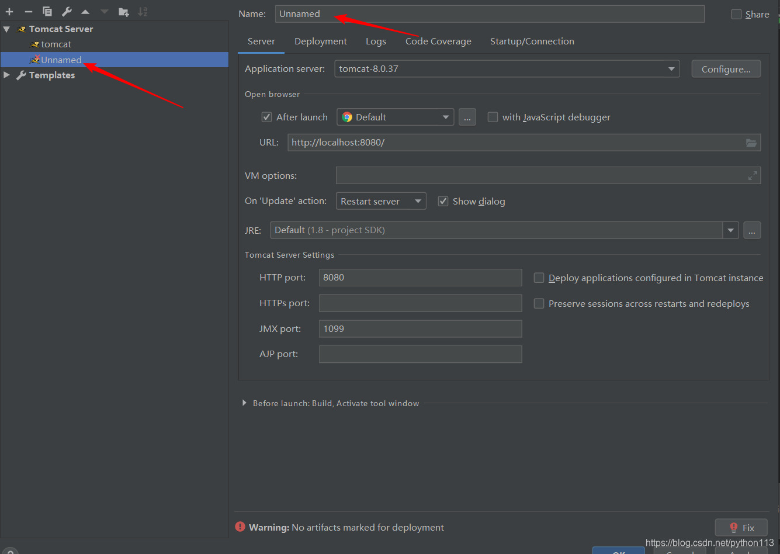Image resolution: width=780 pixels, height=554 pixels.
Task: Click into the Name input field
Action: [490, 14]
